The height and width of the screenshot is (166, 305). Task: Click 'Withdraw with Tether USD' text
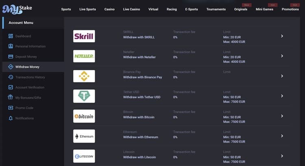pos(142,97)
